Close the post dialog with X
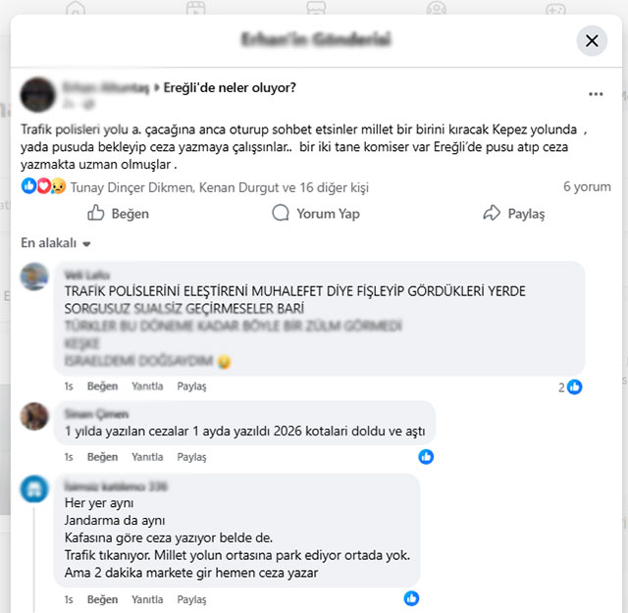This screenshot has height=613, width=628. pos(592,41)
